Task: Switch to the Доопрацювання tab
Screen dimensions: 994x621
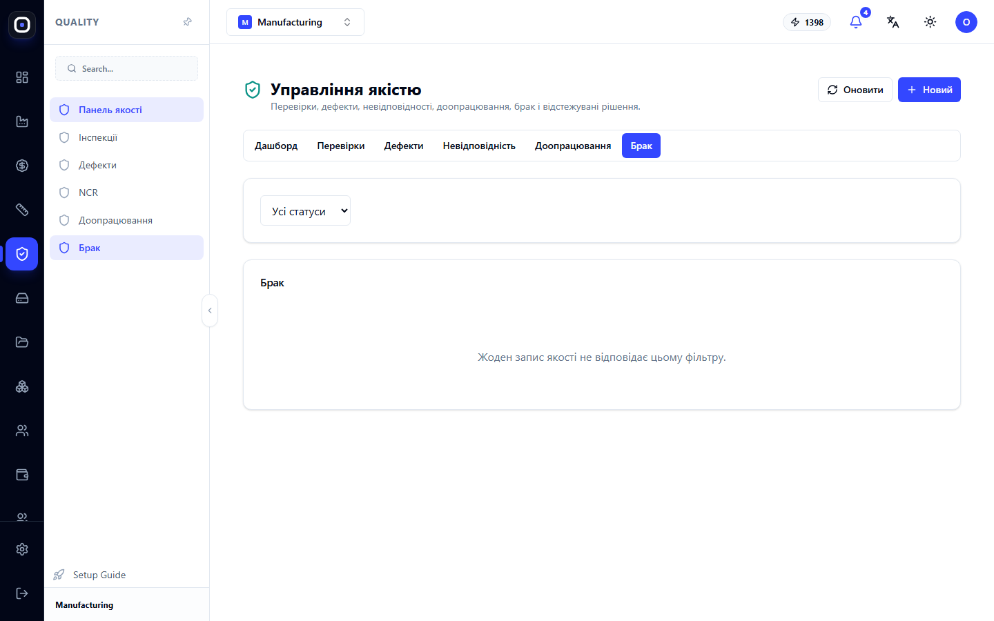Action: [x=573, y=146]
